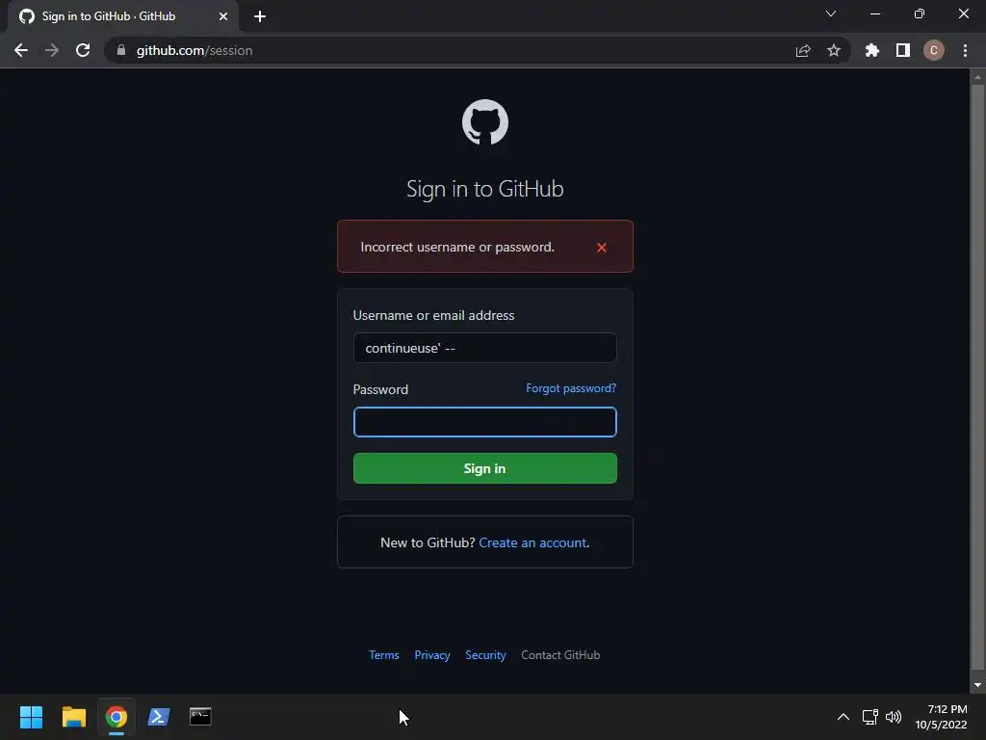This screenshot has width=986, height=740.
Task: Open the Chrome profile avatar C
Action: coord(934,50)
